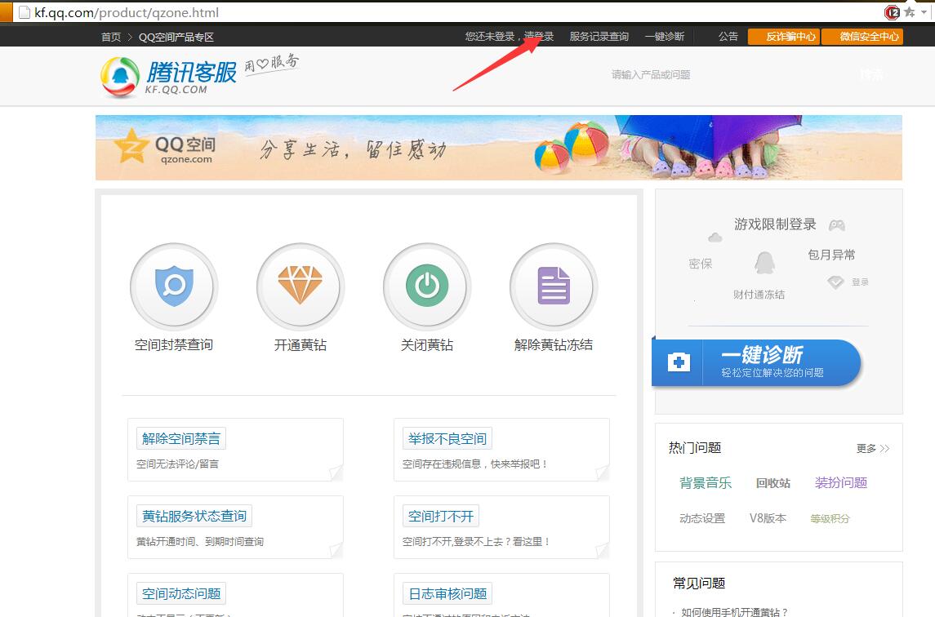Open 公告 in top navigation
This screenshot has height=617, width=935.
tap(728, 37)
